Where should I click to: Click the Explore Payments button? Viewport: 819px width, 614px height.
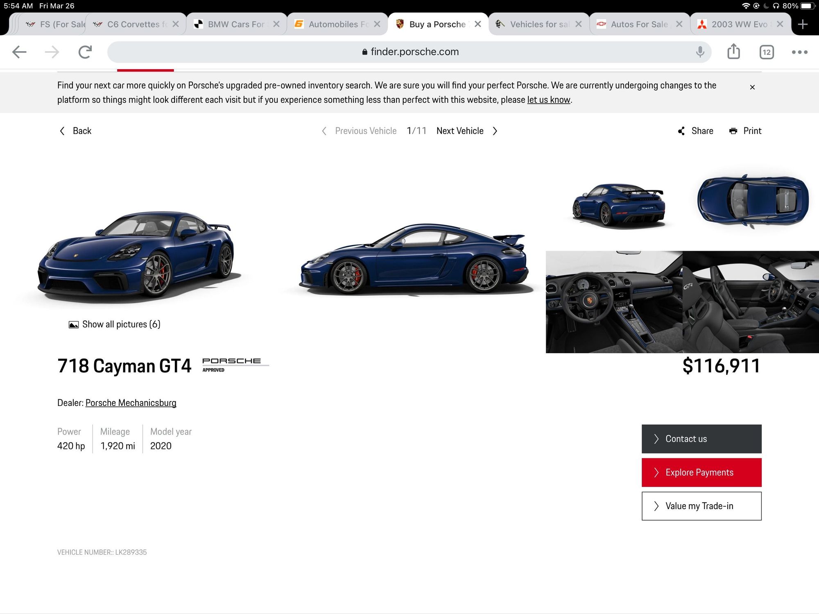pyautogui.click(x=701, y=472)
